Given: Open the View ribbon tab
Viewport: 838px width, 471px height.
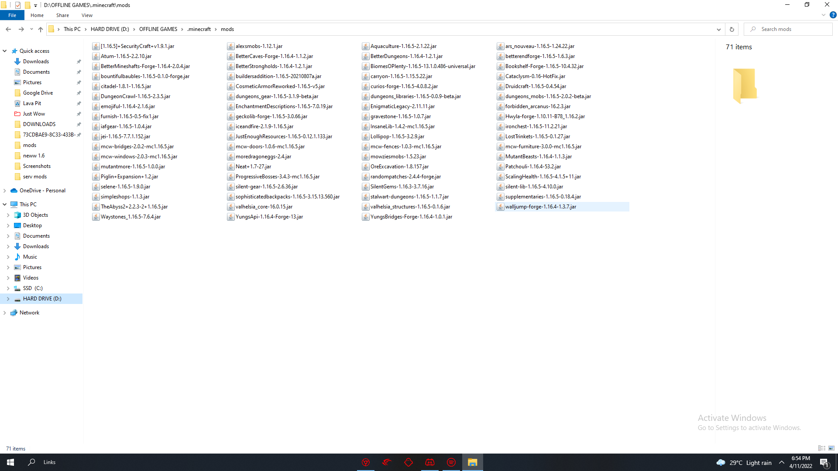Looking at the screenshot, I should [x=87, y=15].
